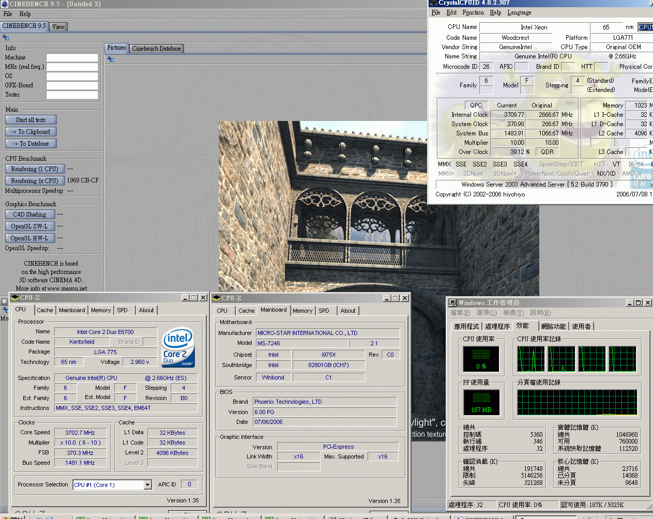Open the Help menu in CINEBENCH

(x=25, y=14)
